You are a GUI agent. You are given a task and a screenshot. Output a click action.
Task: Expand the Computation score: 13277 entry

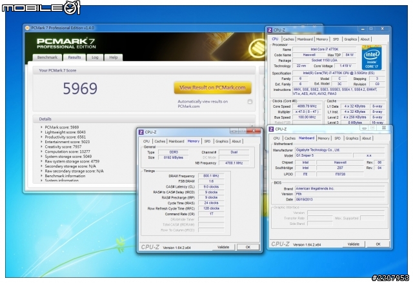click(41, 151)
